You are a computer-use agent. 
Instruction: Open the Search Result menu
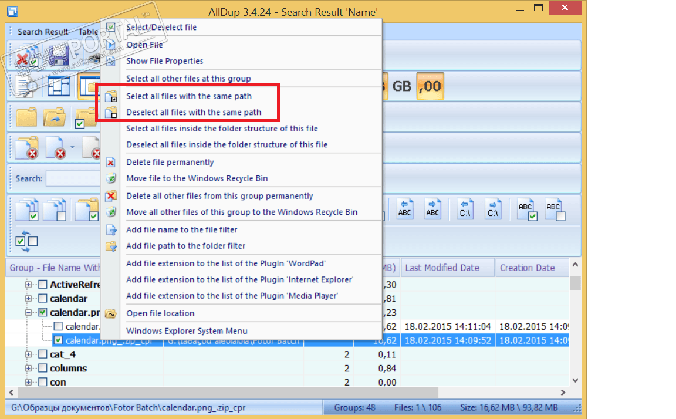pyautogui.click(x=43, y=32)
